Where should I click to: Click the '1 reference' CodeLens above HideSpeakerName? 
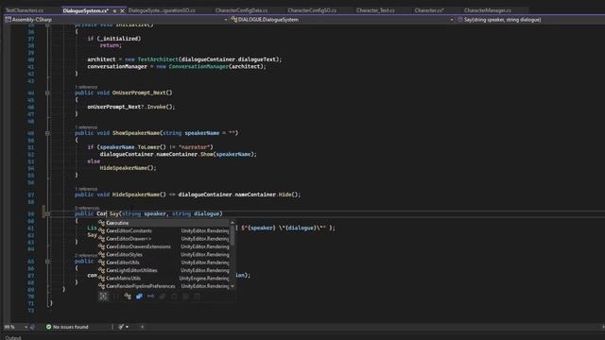[x=86, y=189]
